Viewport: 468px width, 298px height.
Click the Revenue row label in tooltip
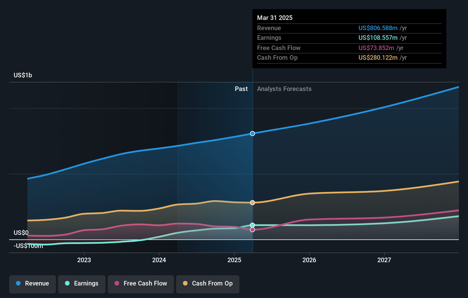(269, 28)
